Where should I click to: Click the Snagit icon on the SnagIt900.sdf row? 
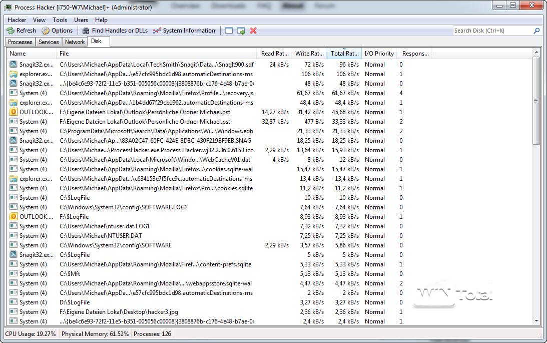[13, 64]
